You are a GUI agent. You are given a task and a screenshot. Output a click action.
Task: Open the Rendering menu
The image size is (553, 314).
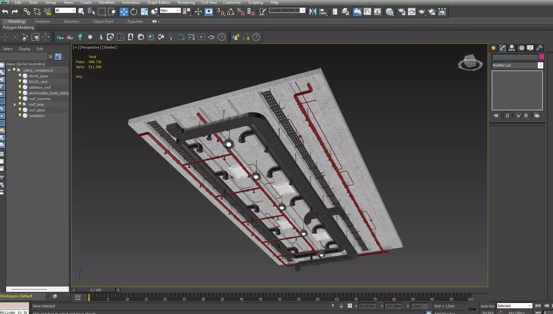(186, 3)
